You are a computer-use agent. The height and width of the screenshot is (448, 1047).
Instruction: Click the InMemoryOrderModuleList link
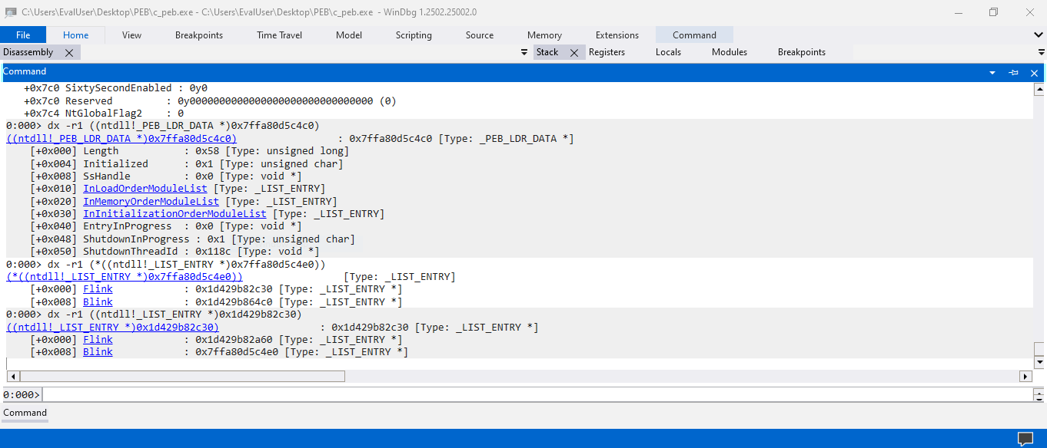[x=151, y=202]
